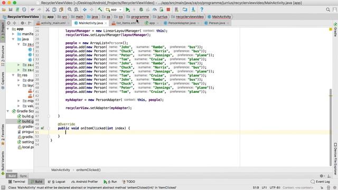Cut selection with the scissors icon
The height and width of the screenshot is (190, 338).
click(x=48, y=9)
